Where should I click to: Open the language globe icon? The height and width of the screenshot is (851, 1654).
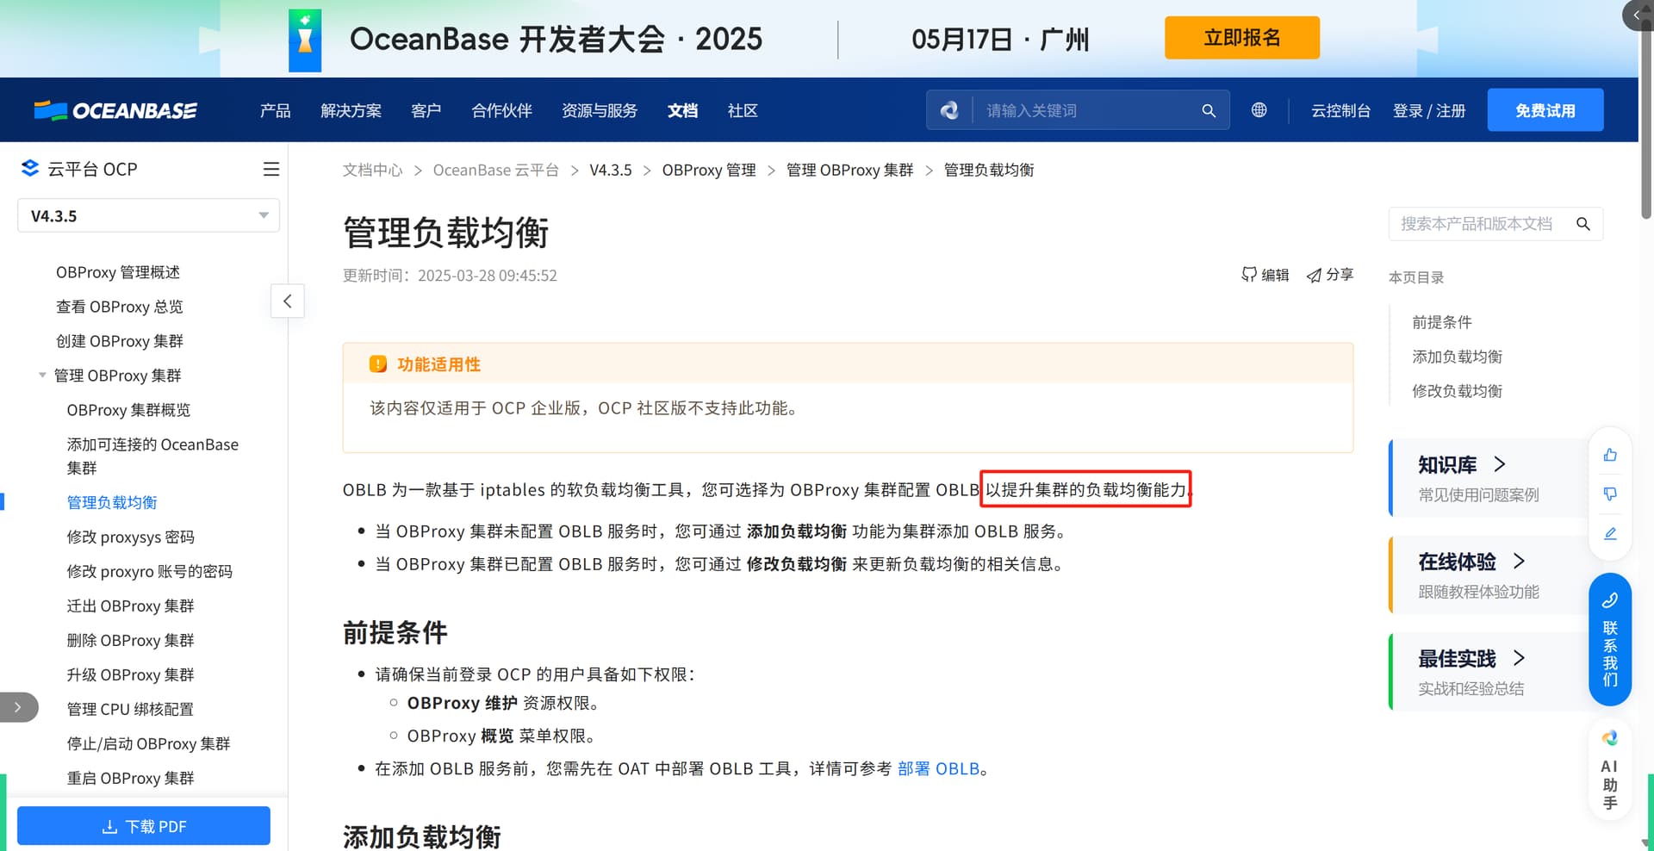(x=1259, y=109)
